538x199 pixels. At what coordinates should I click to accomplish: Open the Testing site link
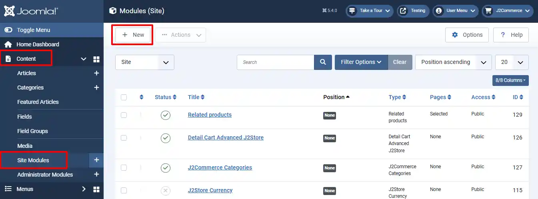click(413, 11)
